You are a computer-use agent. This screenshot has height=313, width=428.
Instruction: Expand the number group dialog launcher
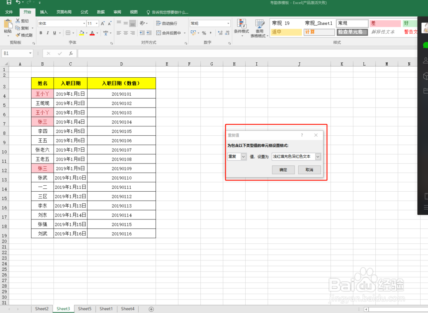tap(229, 43)
